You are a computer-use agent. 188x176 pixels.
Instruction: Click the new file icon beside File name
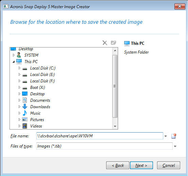[x=174, y=136]
